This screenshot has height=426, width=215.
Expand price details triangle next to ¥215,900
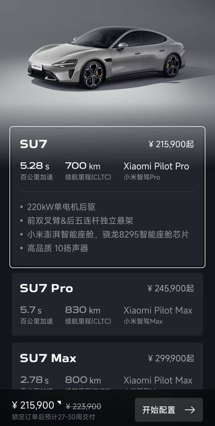click(x=59, y=403)
